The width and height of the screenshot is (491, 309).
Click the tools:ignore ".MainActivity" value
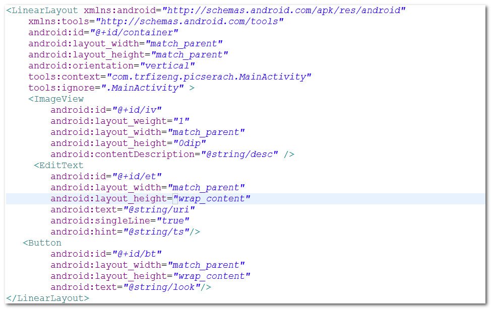tap(145, 88)
